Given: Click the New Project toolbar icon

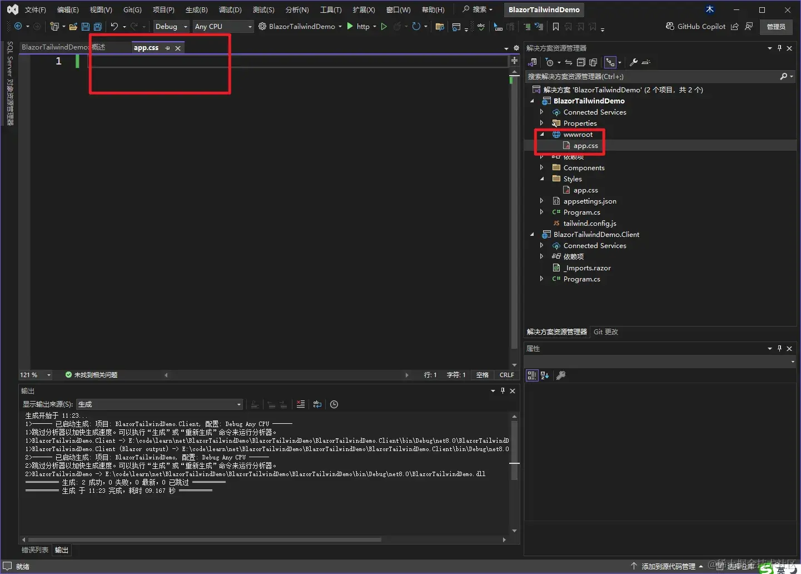Looking at the screenshot, I should 54,26.
